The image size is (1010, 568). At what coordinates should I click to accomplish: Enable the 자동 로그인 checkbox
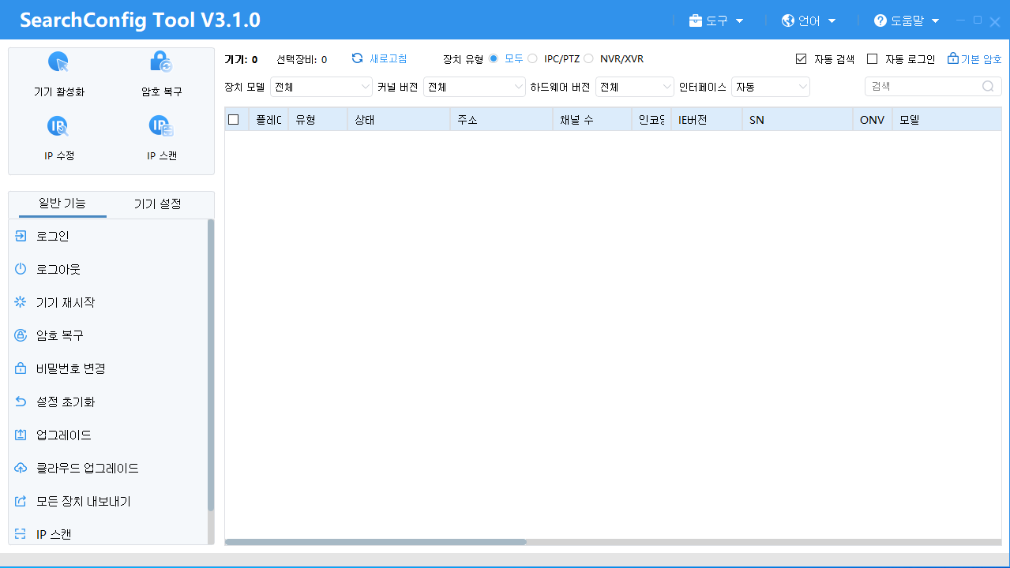pos(873,59)
